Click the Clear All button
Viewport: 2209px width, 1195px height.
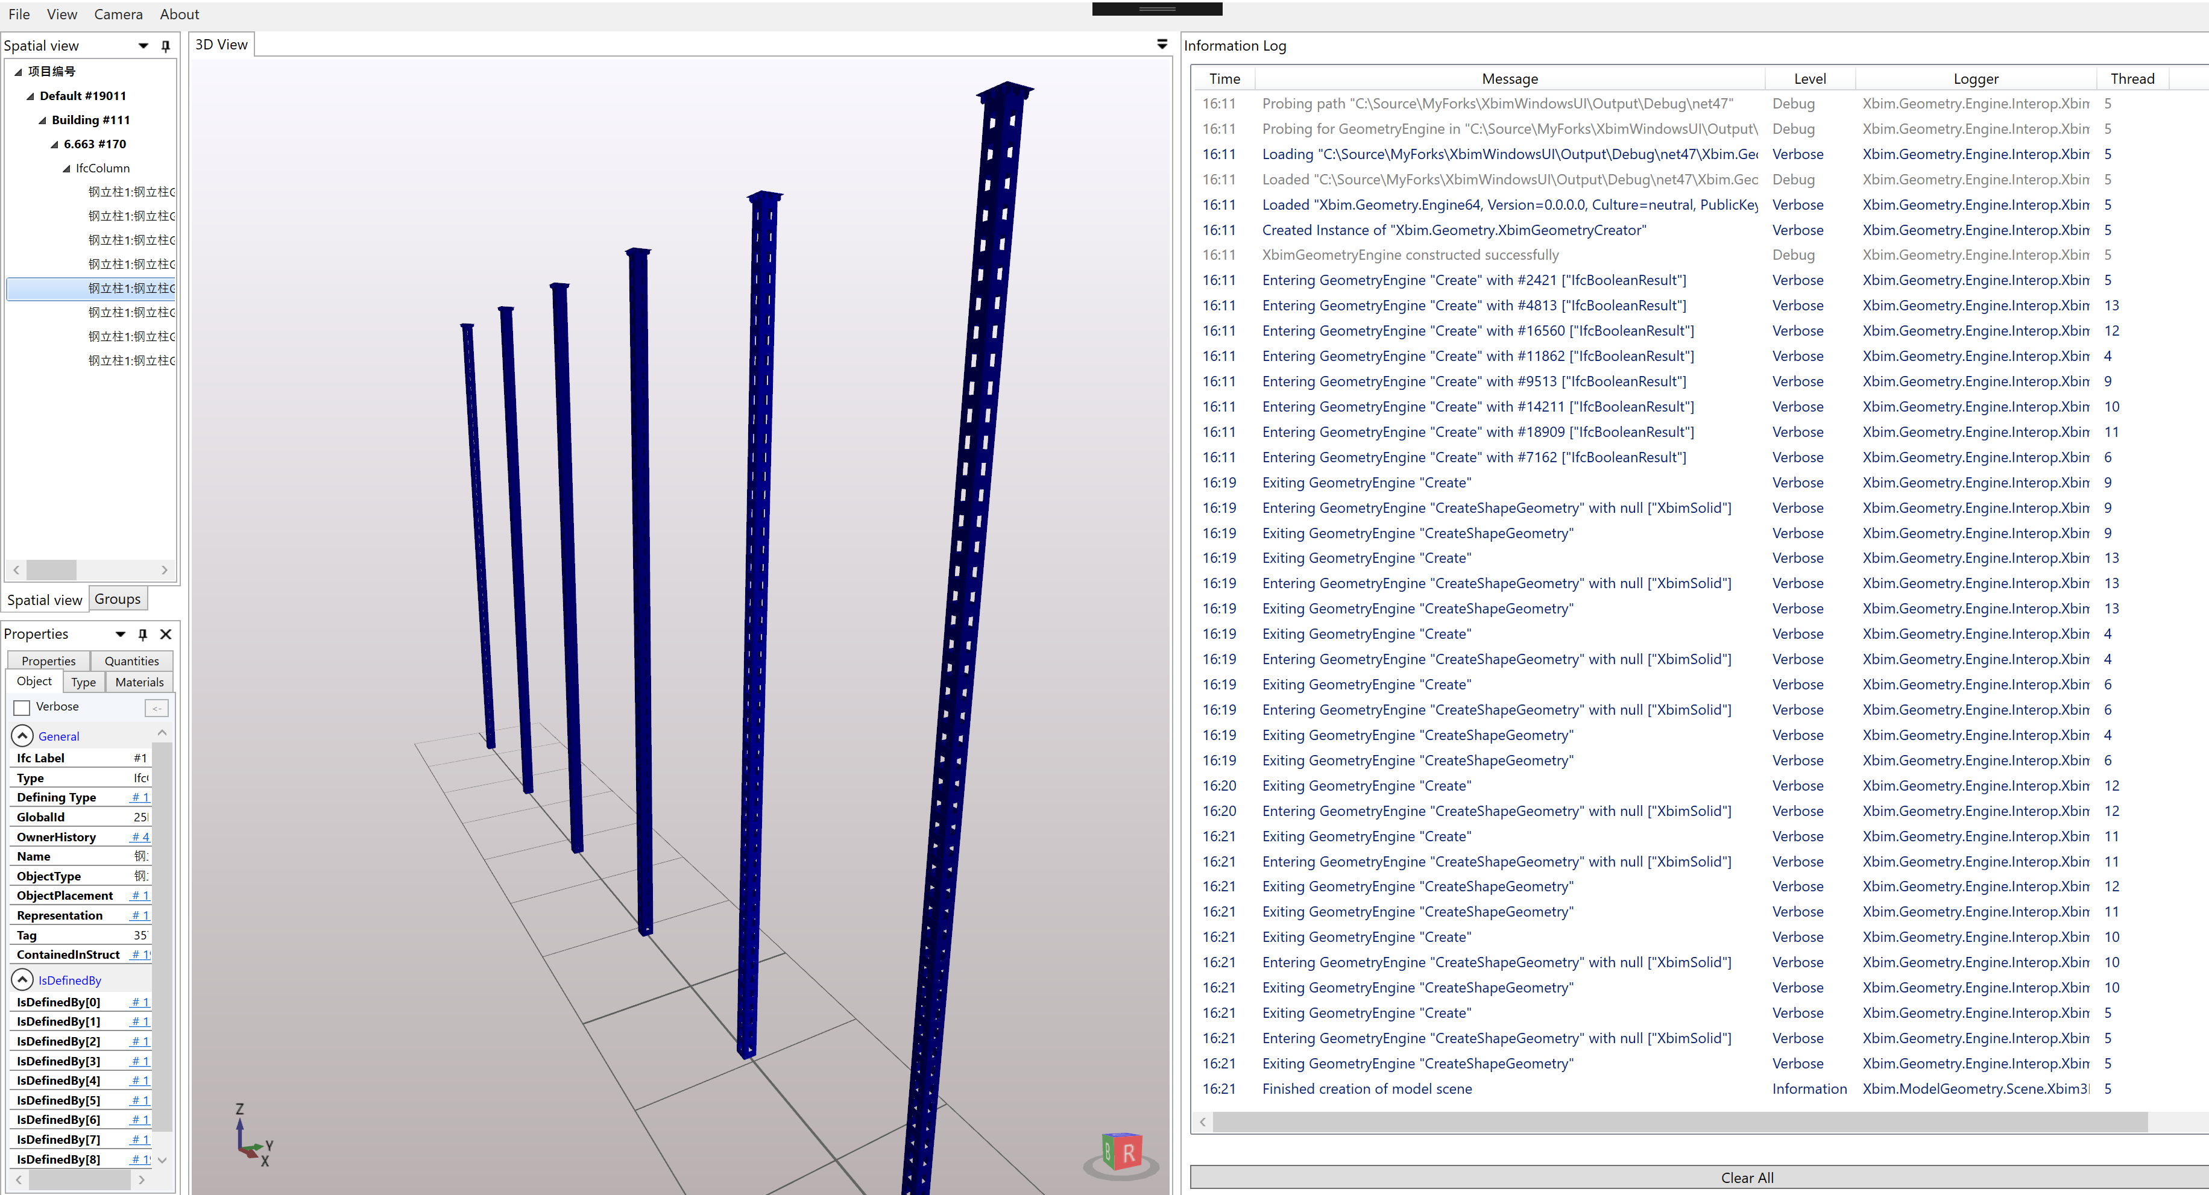point(1747,1177)
